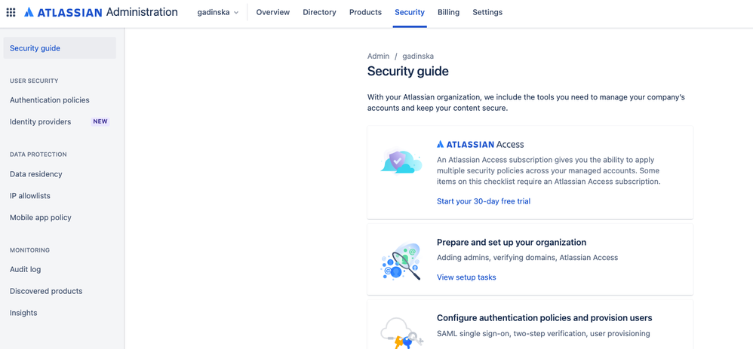
Task: Click the authentication keys cloud illustration
Action: click(402, 332)
